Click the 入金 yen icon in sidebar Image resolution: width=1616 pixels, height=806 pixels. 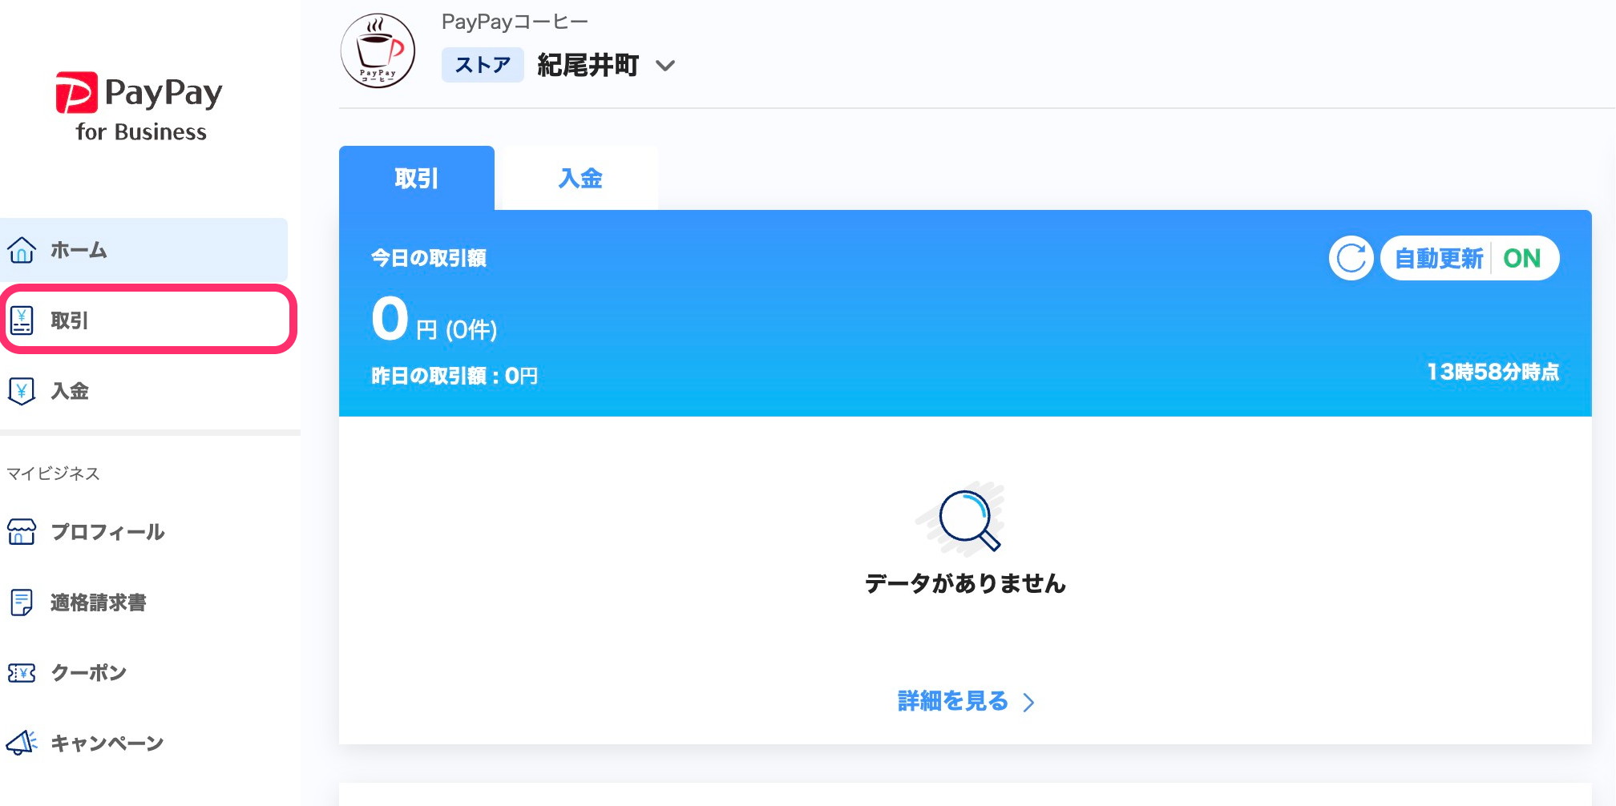click(22, 391)
